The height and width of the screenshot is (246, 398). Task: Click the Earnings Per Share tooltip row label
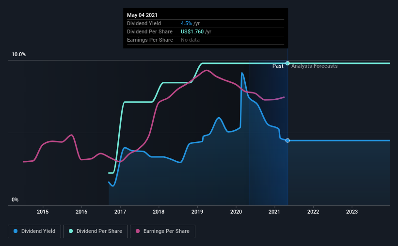coord(150,40)
